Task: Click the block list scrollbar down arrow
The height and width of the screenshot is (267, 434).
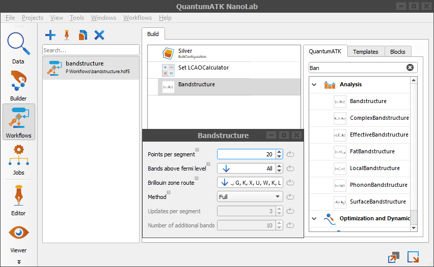Action: point(414,228)
